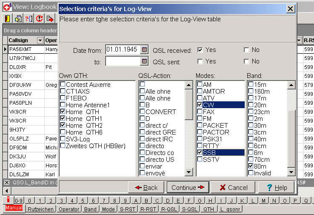
Task: Click the exit door icon in toolbar
Action: [x=8, y=18]
